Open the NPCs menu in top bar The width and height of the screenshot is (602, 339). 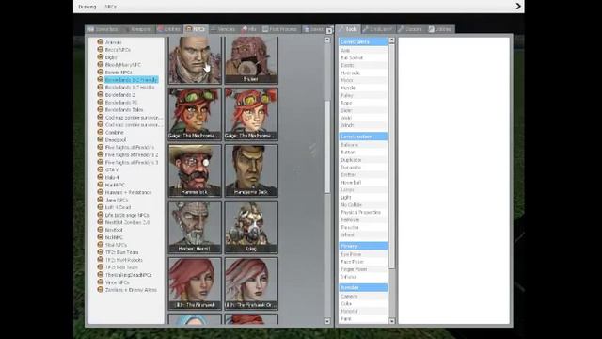point(111,7)
